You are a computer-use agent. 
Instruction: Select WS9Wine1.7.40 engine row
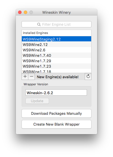pyautogui.click(x=57, y=55)
